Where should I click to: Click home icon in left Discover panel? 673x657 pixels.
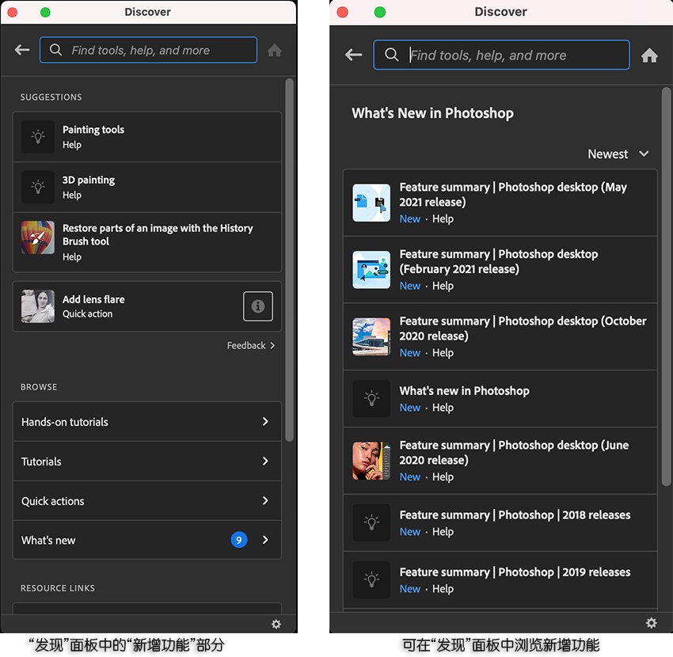click(x=274, y=51)
